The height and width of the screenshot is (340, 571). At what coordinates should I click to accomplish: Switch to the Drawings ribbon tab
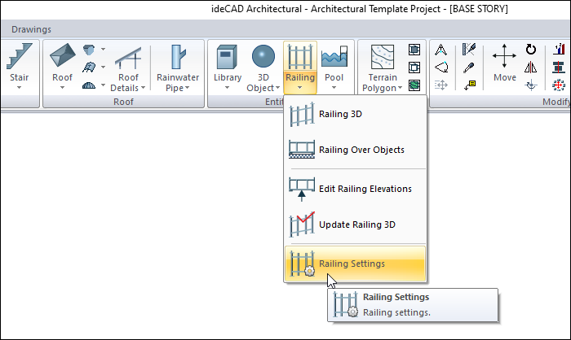pyautogui.click(x=32, y=29)
